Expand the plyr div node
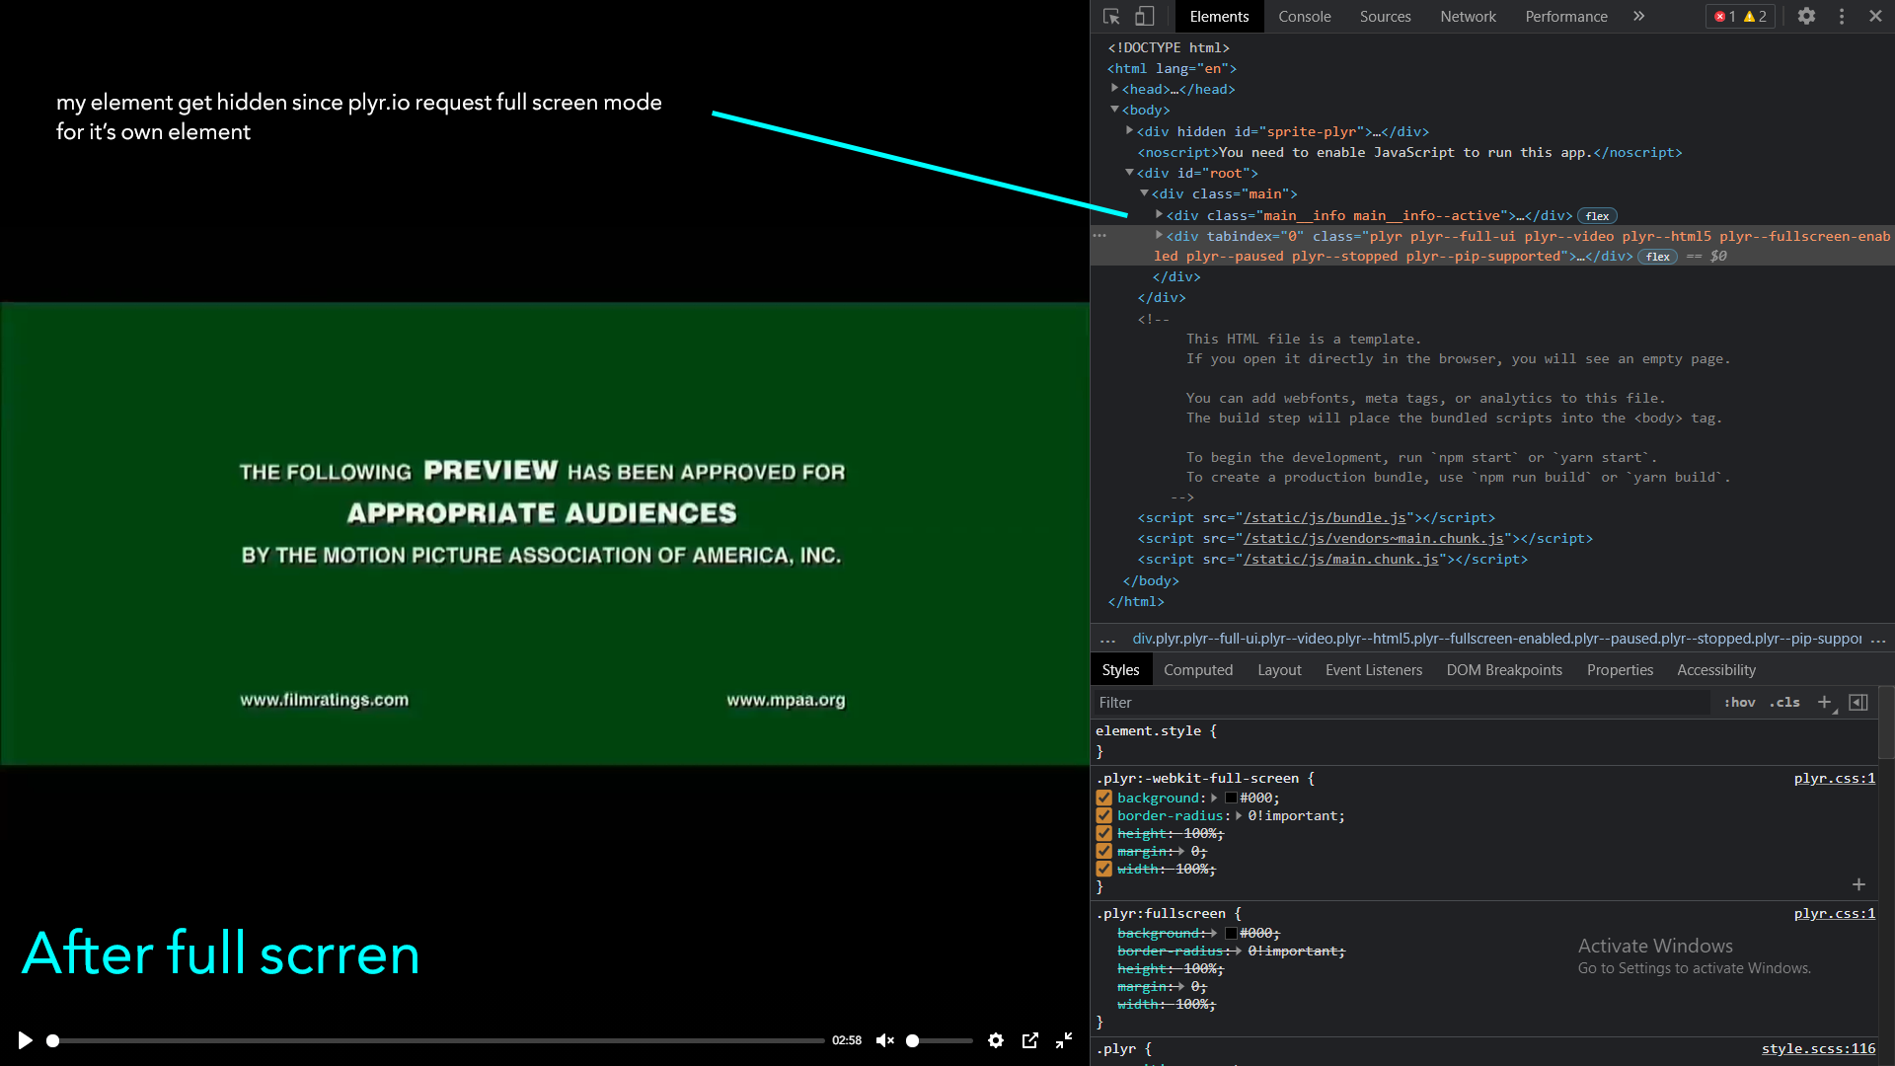This screenshot has width=1895, height=1066. (x=1160, y=235)
